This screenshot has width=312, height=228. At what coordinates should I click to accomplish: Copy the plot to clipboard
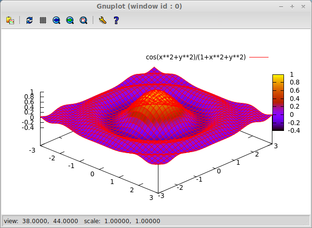point(10,20)
